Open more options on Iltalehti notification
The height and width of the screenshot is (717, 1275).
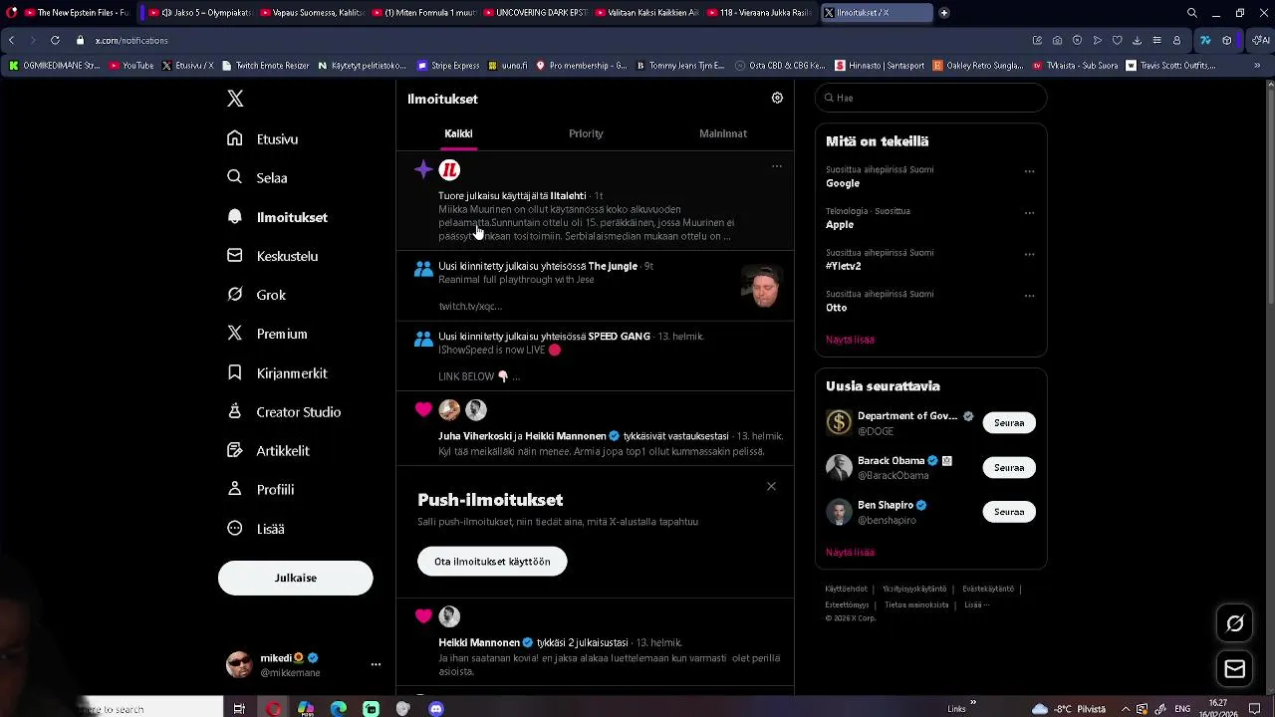click(777, 166)
